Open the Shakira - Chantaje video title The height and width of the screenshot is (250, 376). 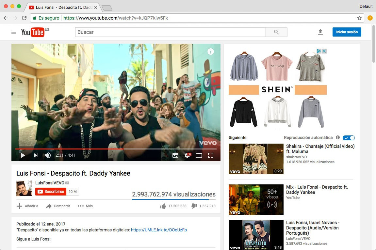coord(320,149)
